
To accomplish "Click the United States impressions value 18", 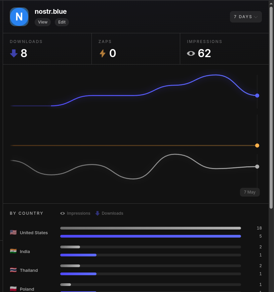I will (259, 228).
